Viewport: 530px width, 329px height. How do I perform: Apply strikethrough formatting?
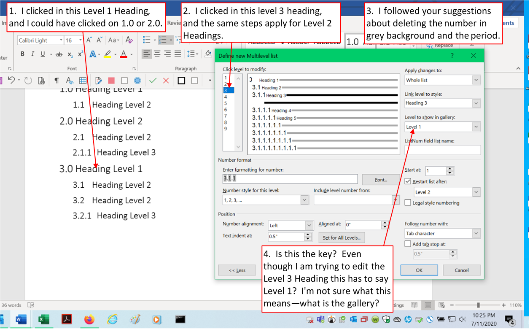pos(59,54)
